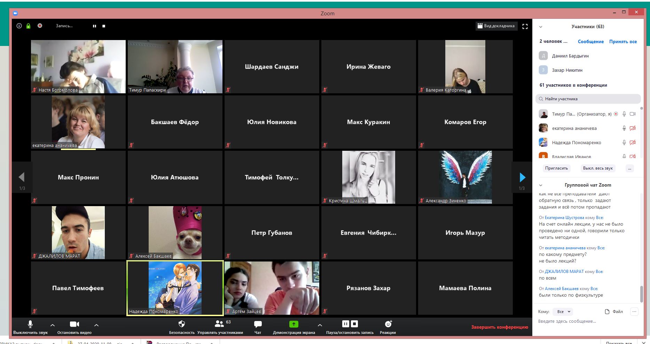
Task: Click the meeting info icon
Action: tap(19, 26)
